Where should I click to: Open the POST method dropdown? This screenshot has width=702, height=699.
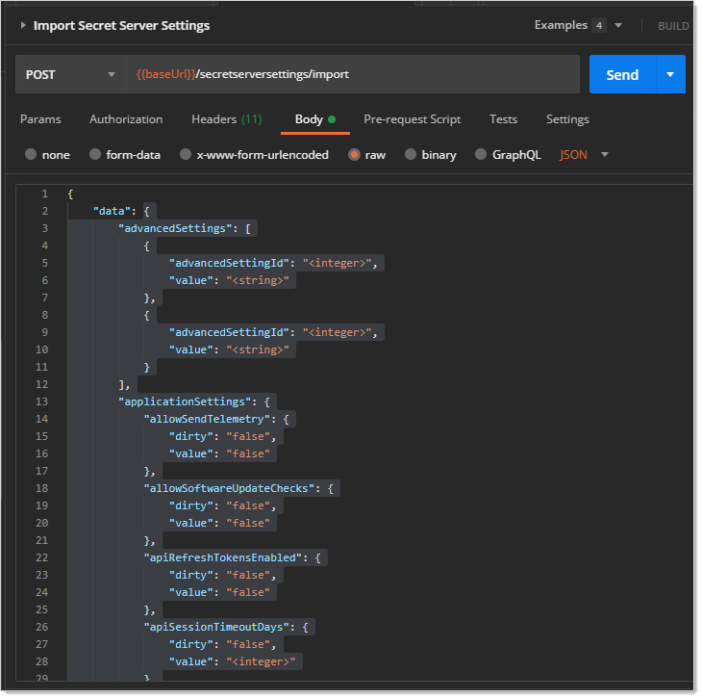(69, 74)
